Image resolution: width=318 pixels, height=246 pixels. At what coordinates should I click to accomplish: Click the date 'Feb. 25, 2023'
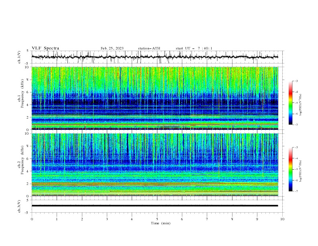(112, 48)
